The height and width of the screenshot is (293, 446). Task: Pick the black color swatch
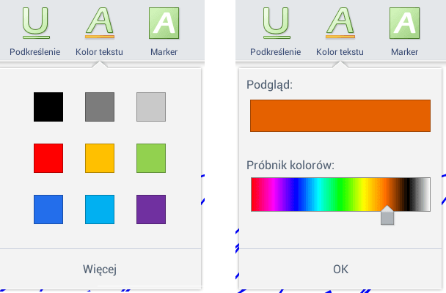tap(48, 107)
